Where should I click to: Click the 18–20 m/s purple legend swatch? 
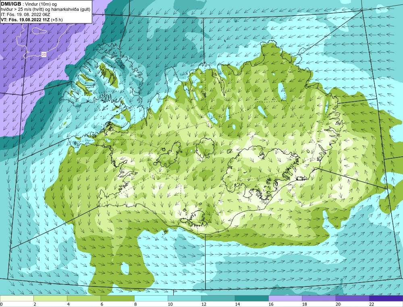coord(319,299)
